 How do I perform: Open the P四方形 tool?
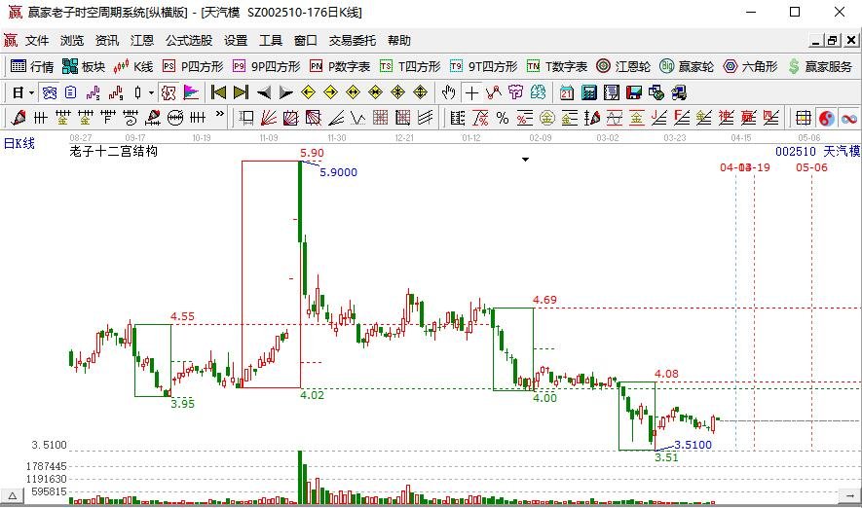193,66
